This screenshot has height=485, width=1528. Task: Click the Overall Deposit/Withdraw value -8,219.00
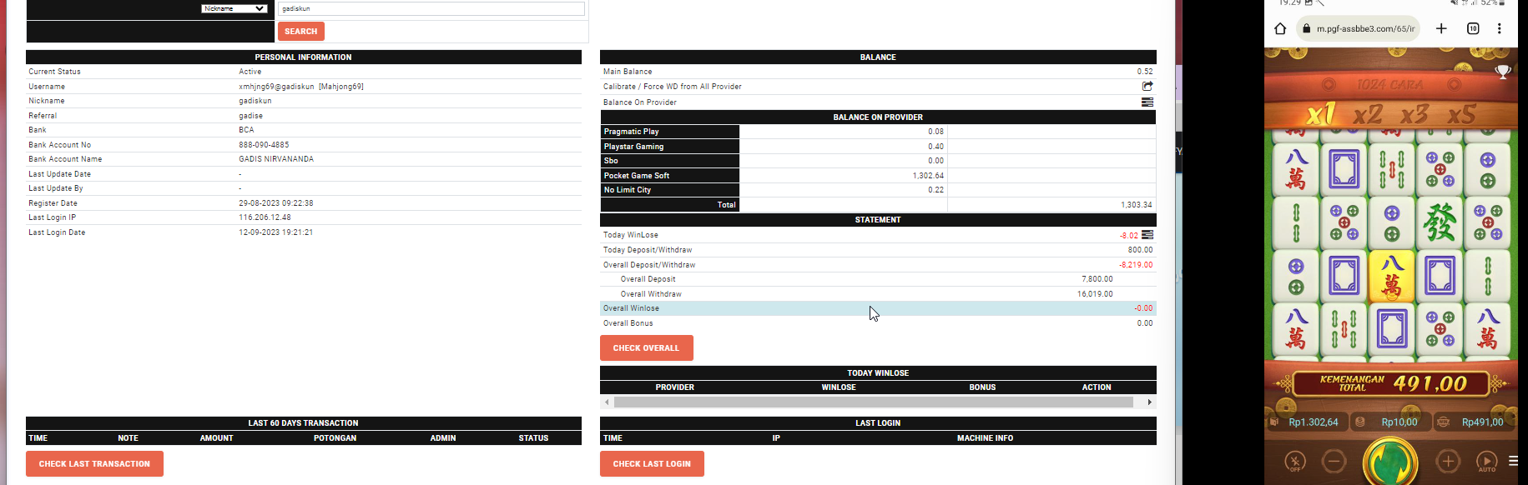[1136, 264]
